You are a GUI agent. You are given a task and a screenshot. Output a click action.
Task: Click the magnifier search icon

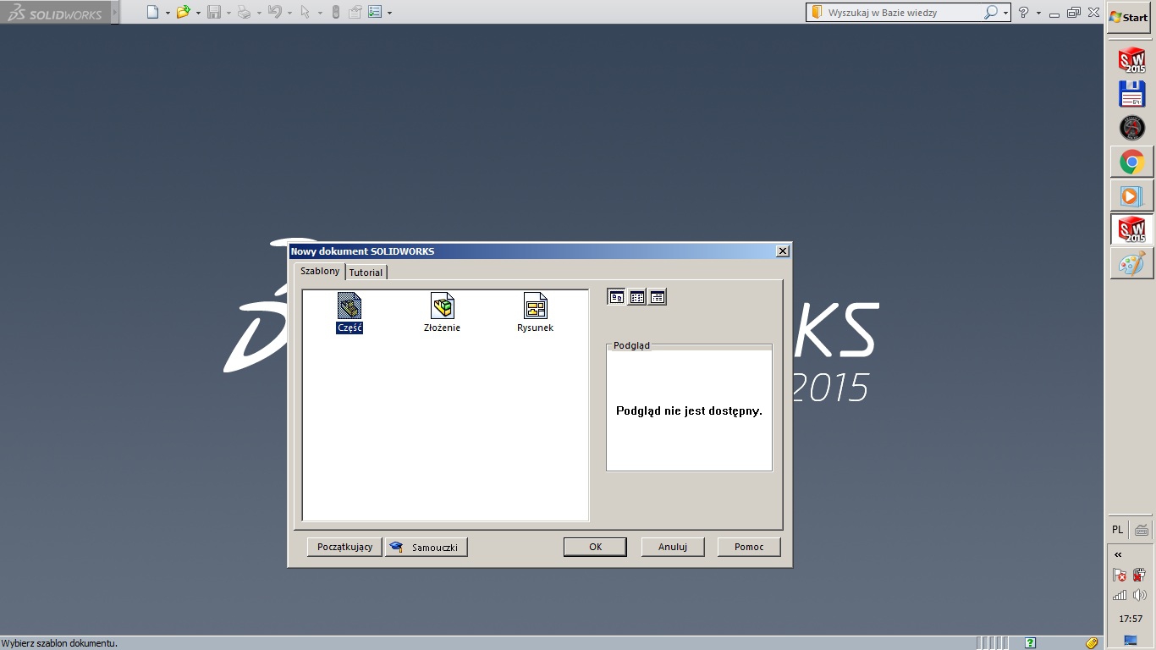(x=991, y=13)
